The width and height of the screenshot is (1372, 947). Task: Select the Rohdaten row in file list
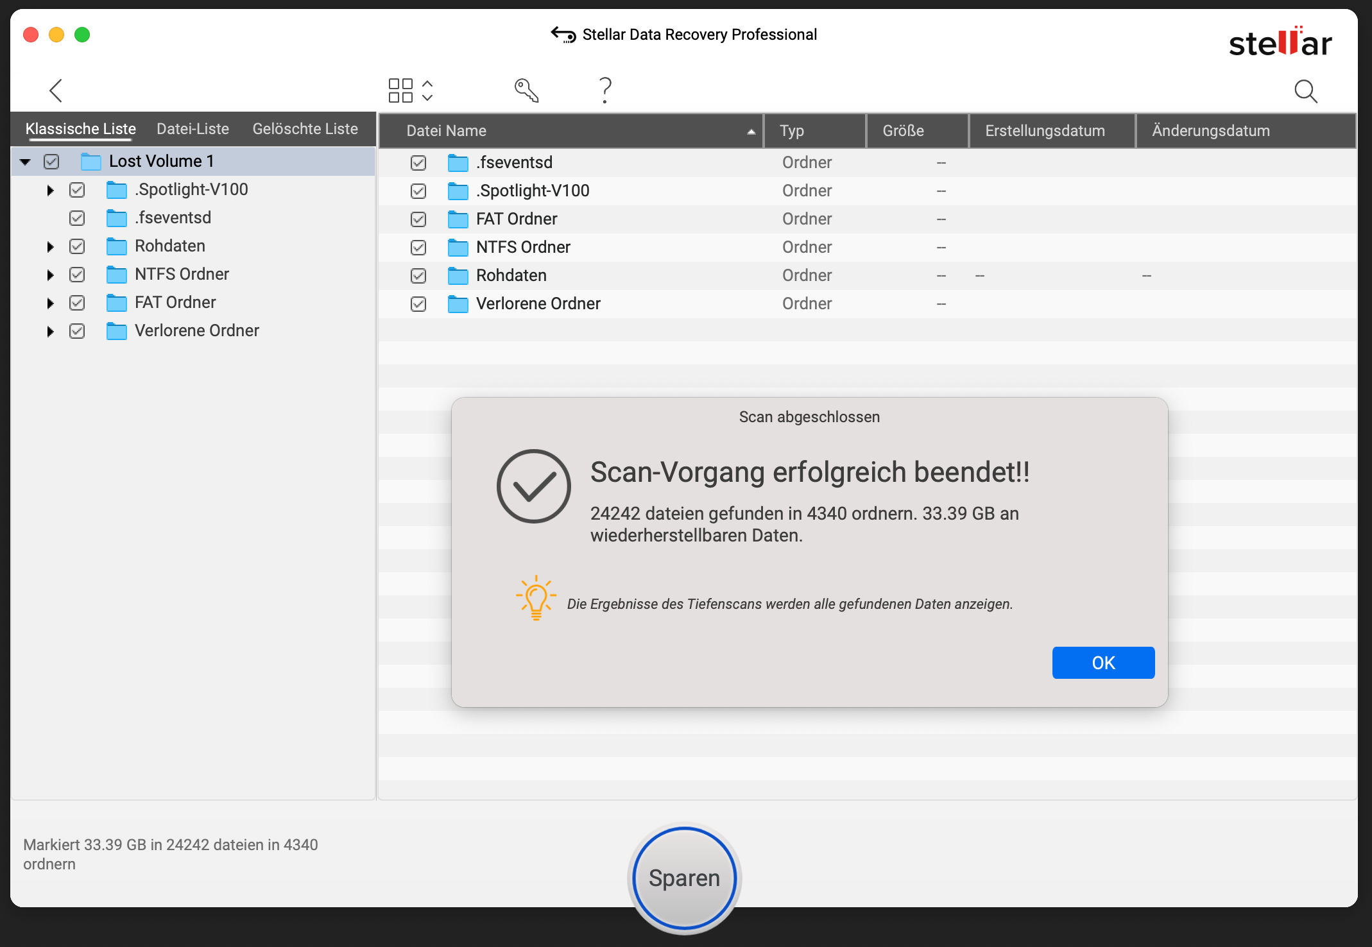867,276
